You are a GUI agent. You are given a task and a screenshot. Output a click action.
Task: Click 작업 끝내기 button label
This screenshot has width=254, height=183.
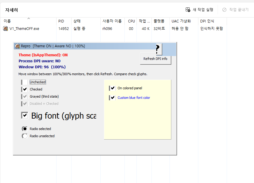[x=239, y=10]
